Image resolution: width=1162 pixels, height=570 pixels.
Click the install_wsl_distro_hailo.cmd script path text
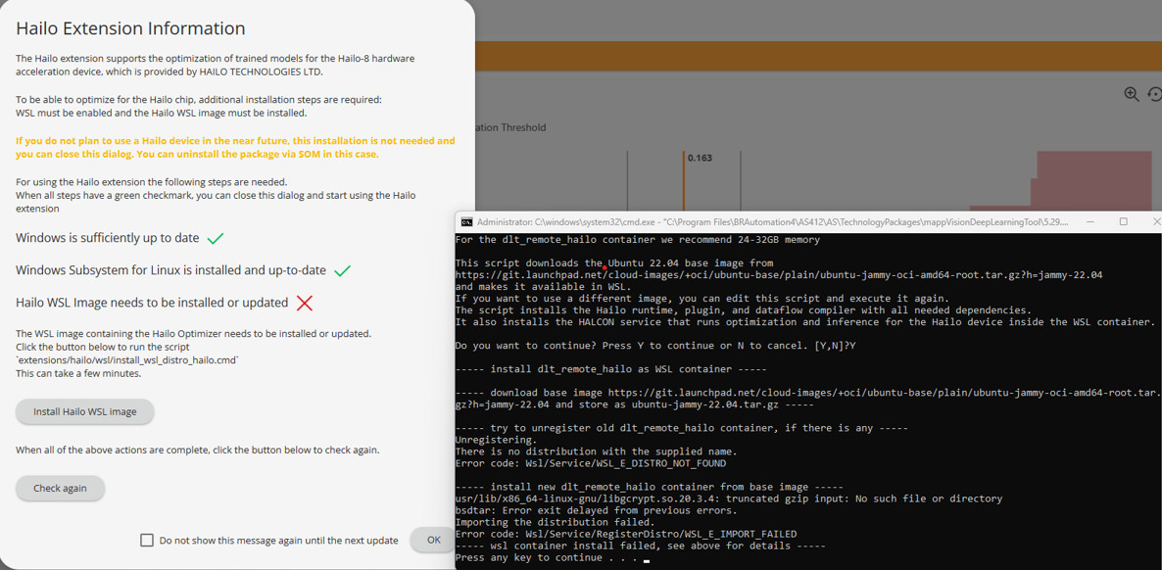(126, 359)
